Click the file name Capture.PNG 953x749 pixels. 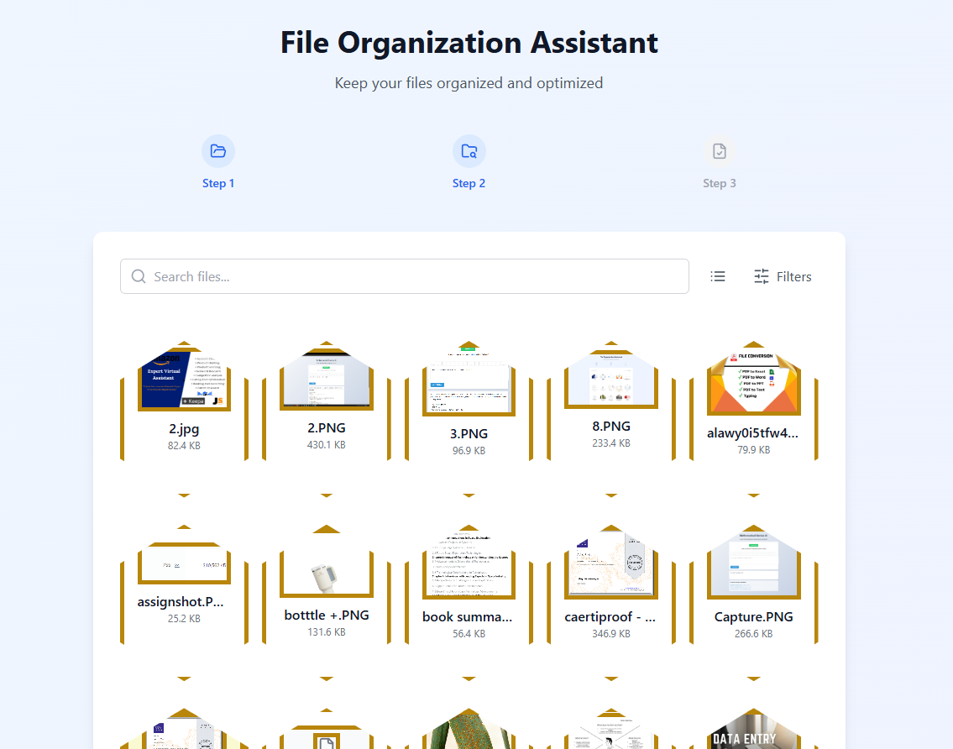[754, 617]
